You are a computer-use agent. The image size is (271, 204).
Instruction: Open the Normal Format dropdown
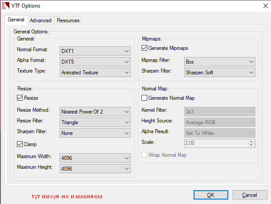(x=95, y=50)
